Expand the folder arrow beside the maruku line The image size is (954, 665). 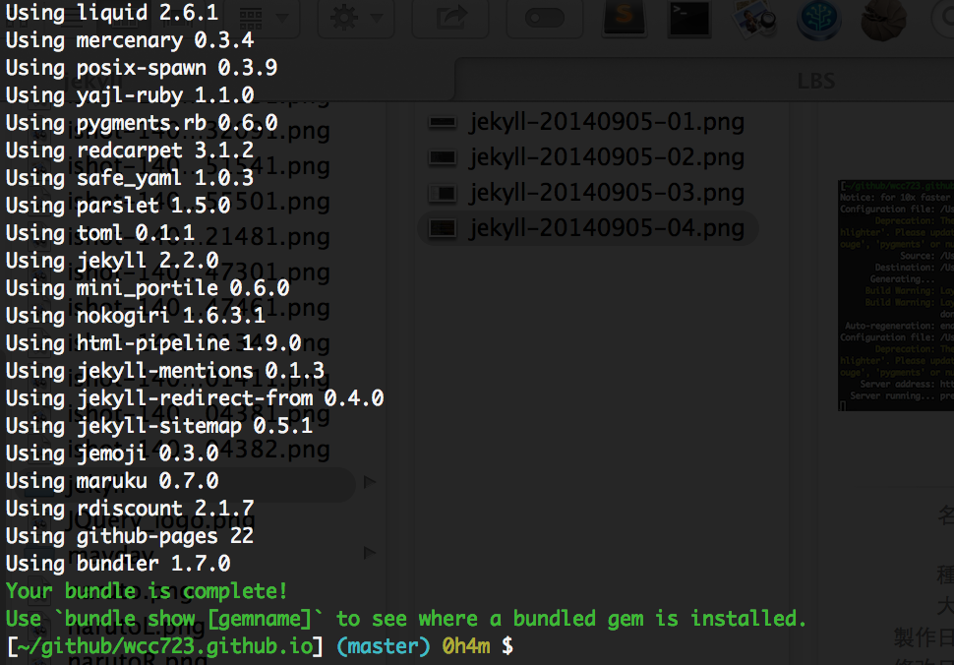[x=369, y=482]
